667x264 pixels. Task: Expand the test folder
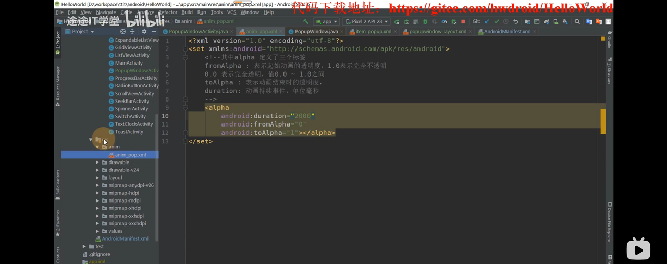[84, 246]
